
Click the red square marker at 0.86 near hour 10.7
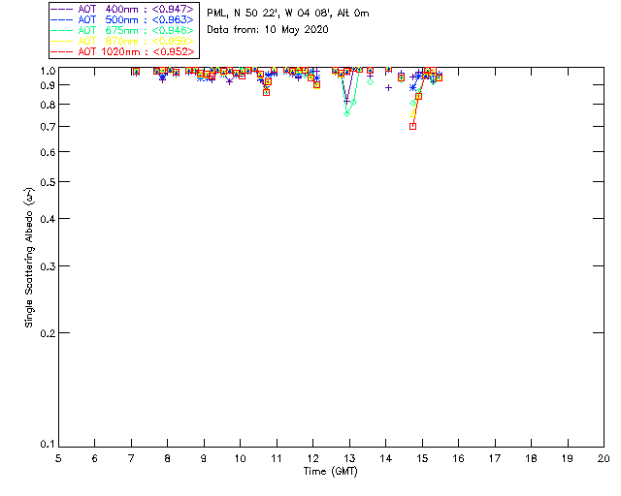266,93
